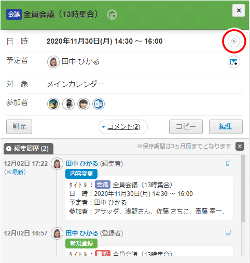Click the mail notification icon beside 田中 ひかる

point(234,62)
